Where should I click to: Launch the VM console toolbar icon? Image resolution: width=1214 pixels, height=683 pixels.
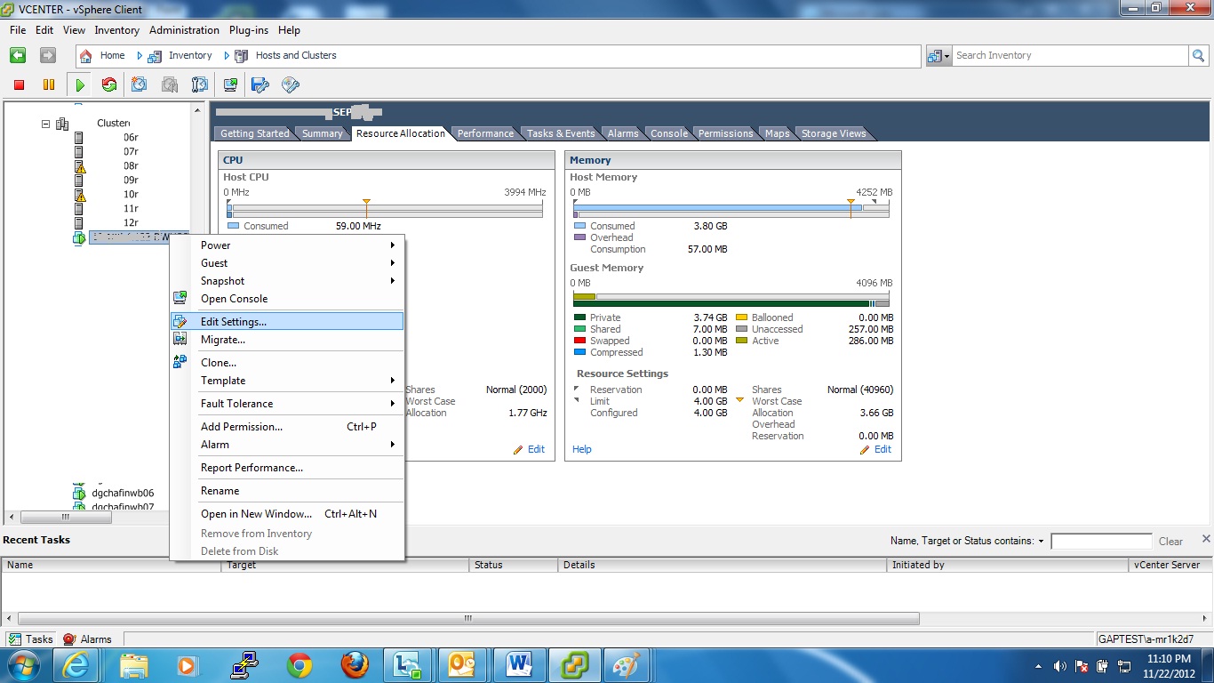point(230,84)
